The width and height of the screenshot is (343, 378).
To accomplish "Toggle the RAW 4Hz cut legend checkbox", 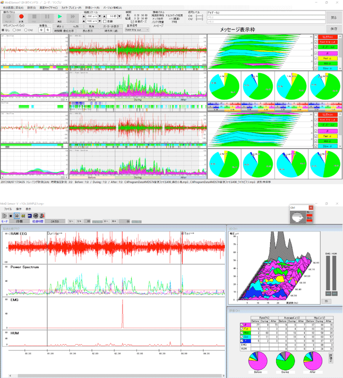I will (317, 42).
